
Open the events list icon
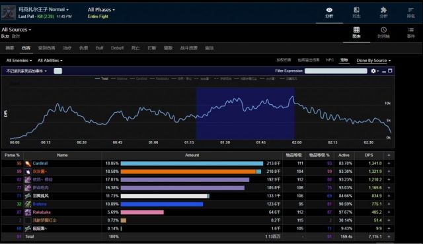(x=410, y=32)
